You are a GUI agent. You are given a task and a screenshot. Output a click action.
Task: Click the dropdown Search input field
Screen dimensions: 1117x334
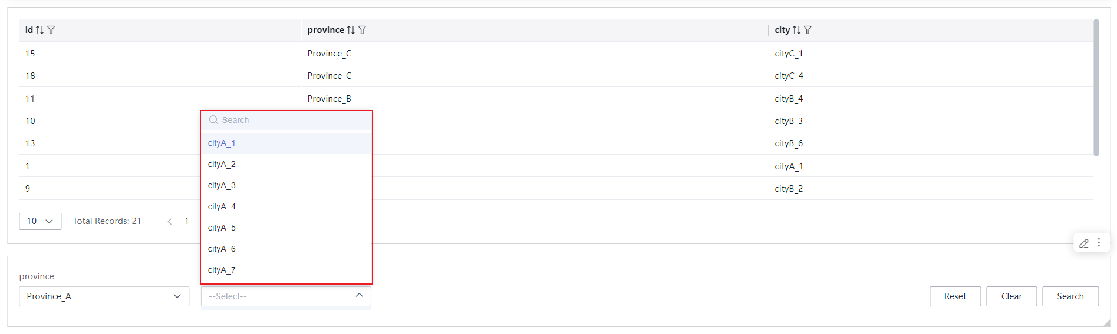coord(286,120)
